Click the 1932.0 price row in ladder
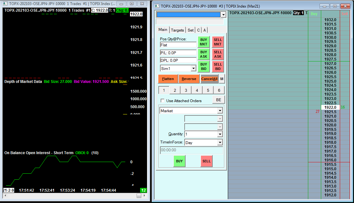354x203 pixels. click(330, 20)
